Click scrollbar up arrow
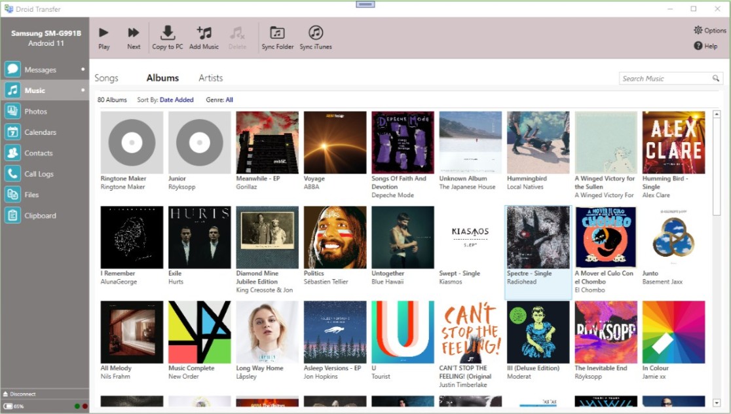Image resolution: width=731 pixels, height=414 pixels. (717, 114)
